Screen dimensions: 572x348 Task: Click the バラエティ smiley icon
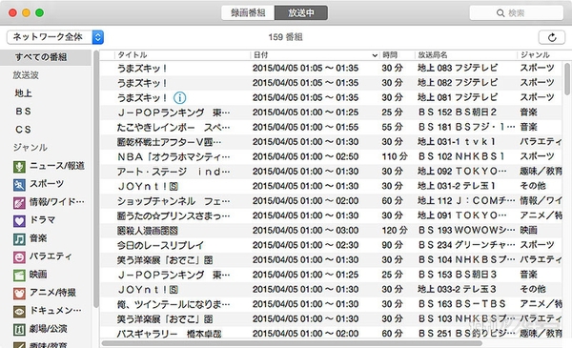point(19,257)
